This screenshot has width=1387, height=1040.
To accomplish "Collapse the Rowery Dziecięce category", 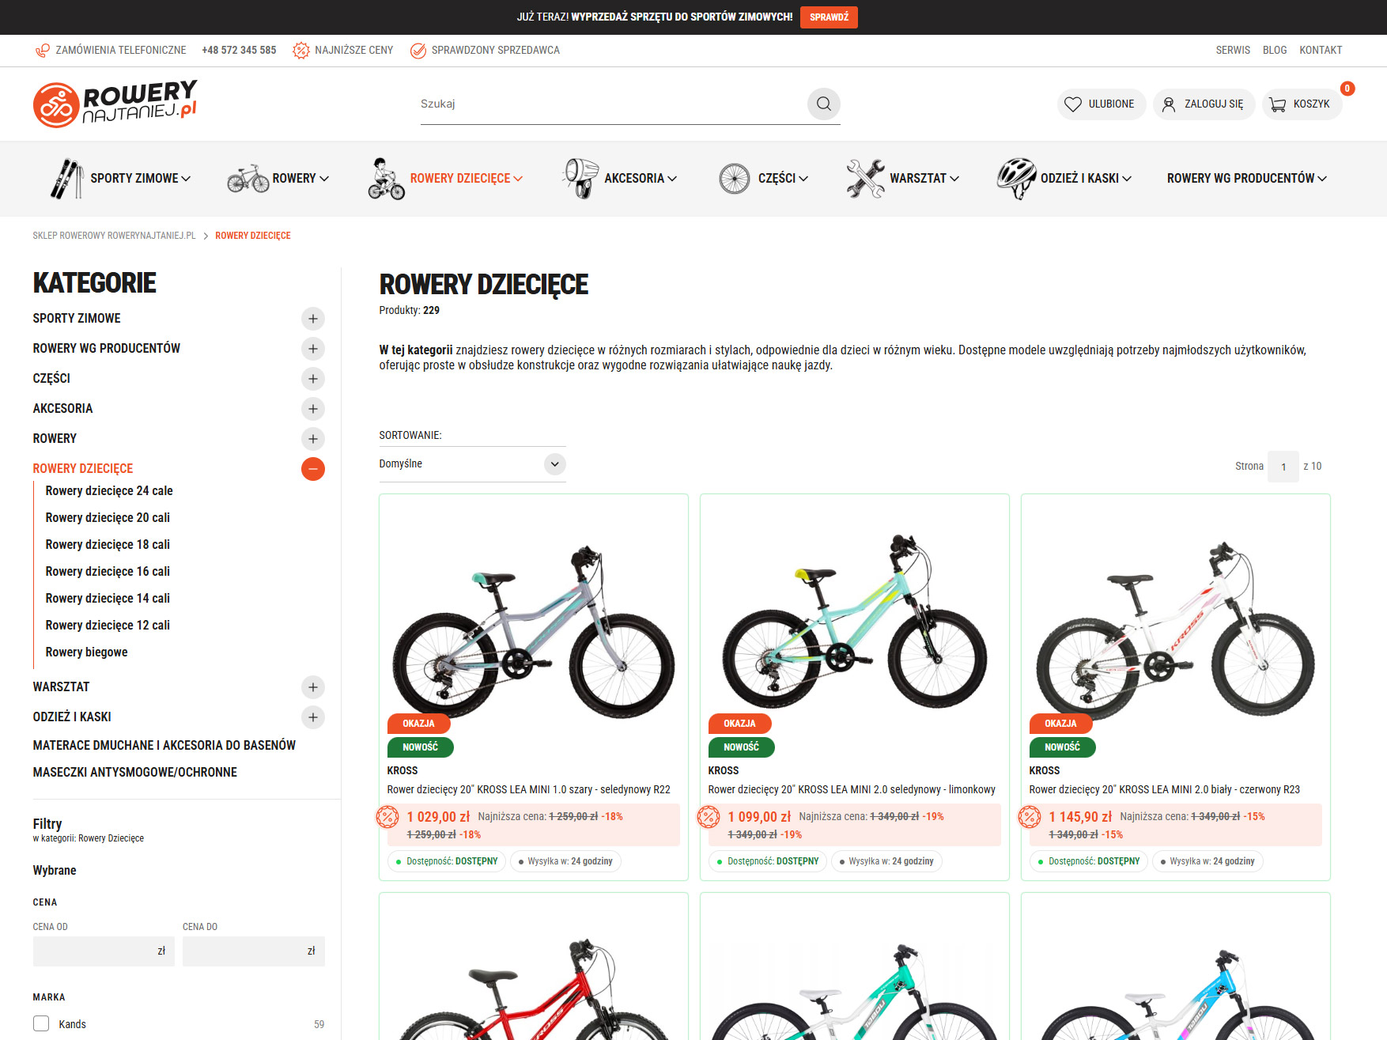I will (313, 469).
